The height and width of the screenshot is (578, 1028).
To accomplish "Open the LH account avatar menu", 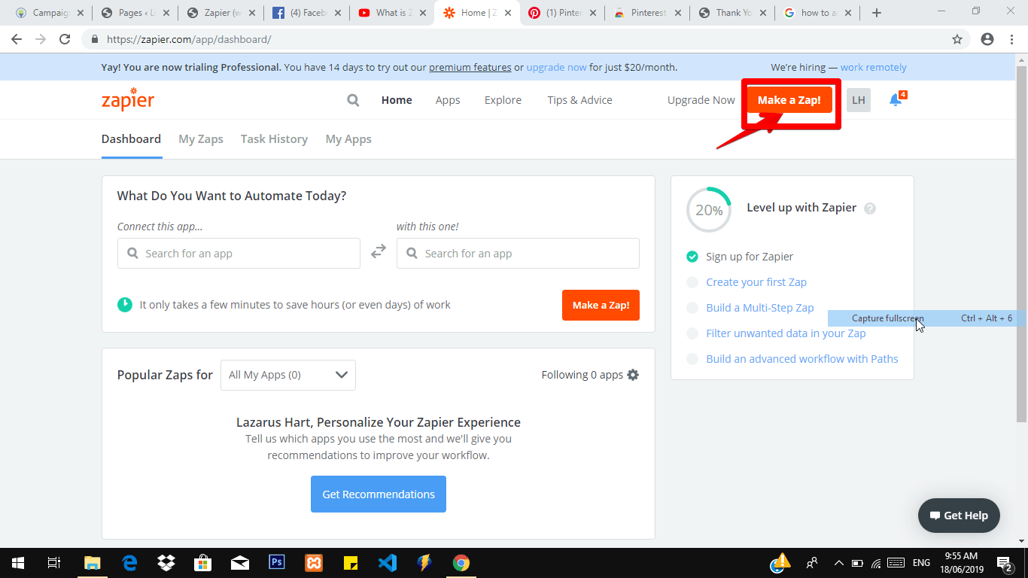I will [x=859, y=100].
